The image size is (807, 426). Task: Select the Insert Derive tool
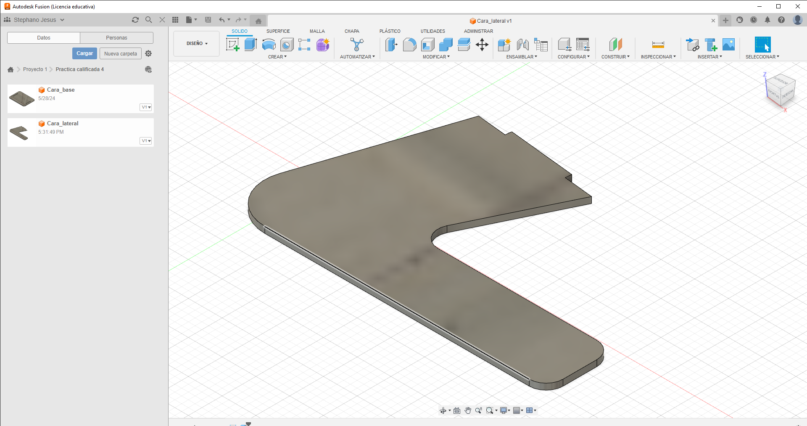(693, 45)
